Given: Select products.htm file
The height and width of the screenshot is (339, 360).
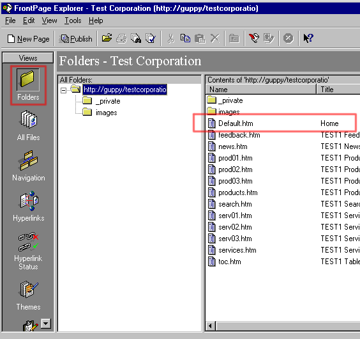Looking at the screenshot, I should coord(238,193).
